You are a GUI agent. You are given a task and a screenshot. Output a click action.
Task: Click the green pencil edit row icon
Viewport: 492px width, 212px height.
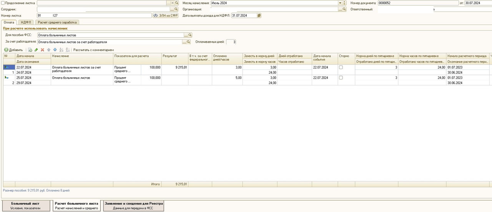[x=37, y=50]
